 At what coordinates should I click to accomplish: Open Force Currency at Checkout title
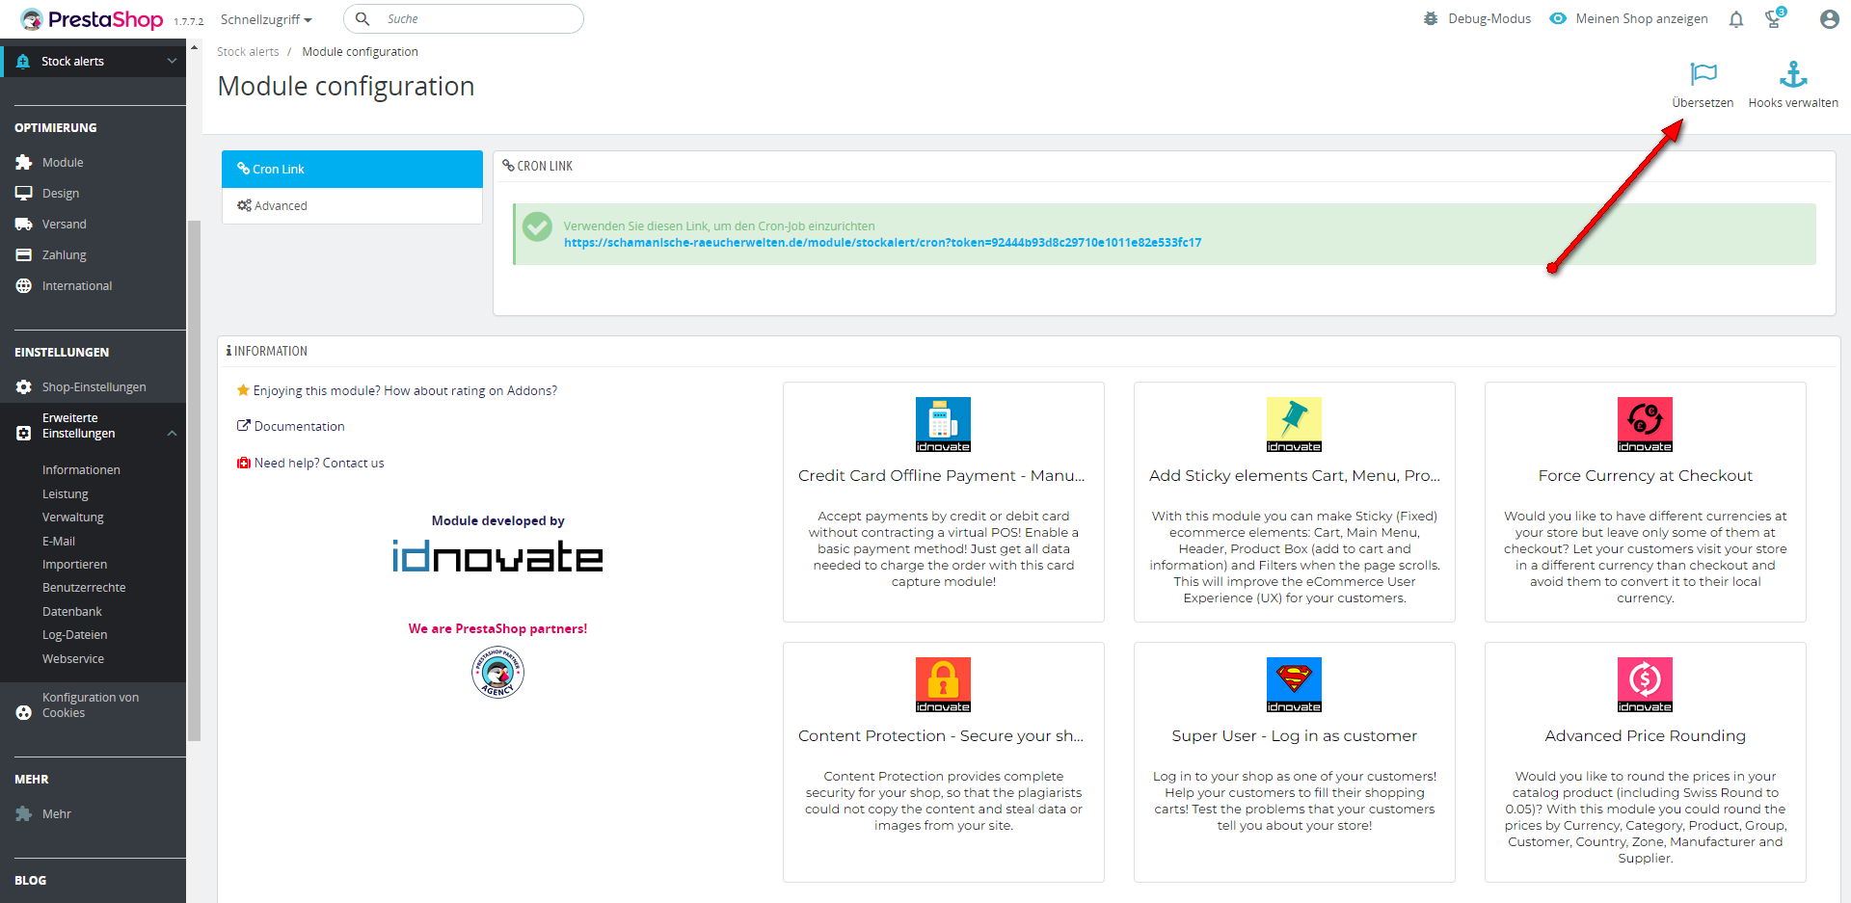point(1646,476)
